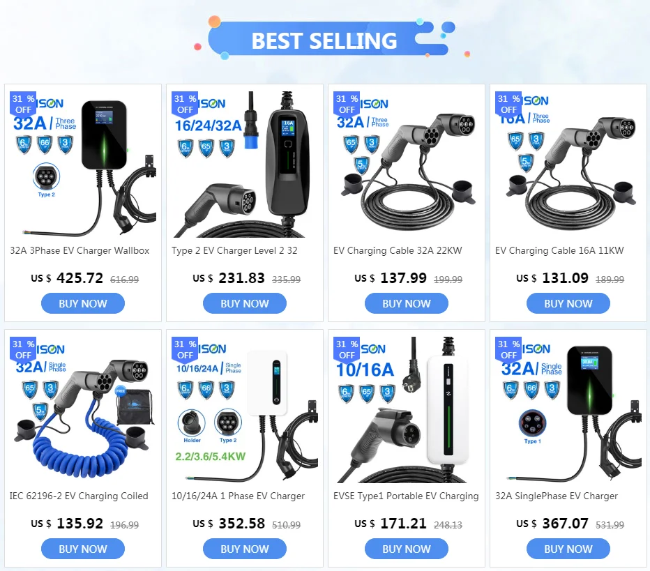Click the Holder icon on 10/16/24A charger image
The height and width of the screenshot is (571, 650).
192,426
